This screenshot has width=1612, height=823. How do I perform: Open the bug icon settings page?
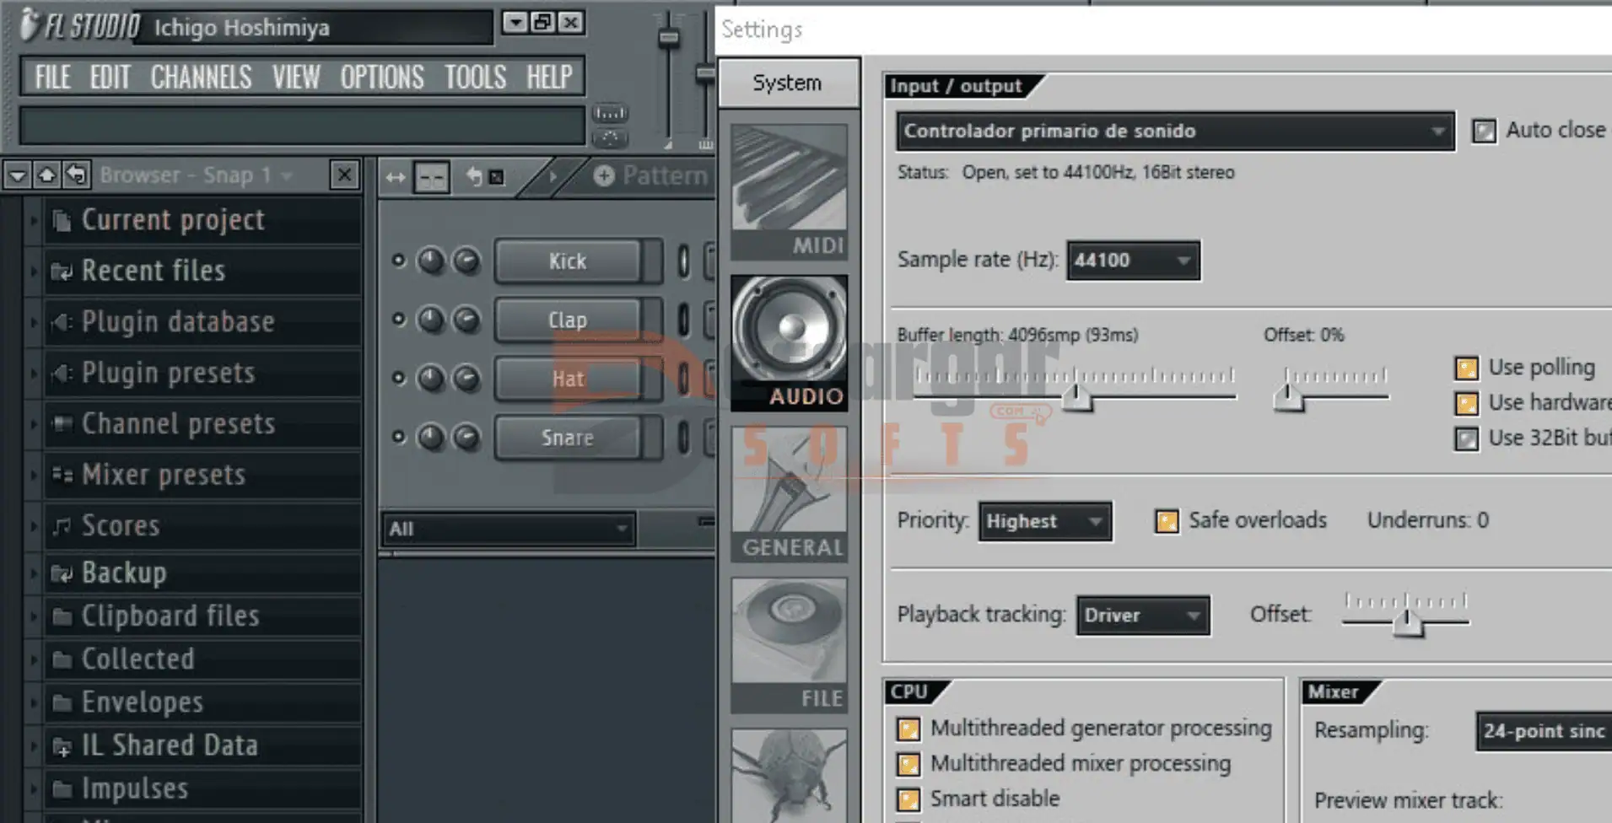[x=789, y=776]
